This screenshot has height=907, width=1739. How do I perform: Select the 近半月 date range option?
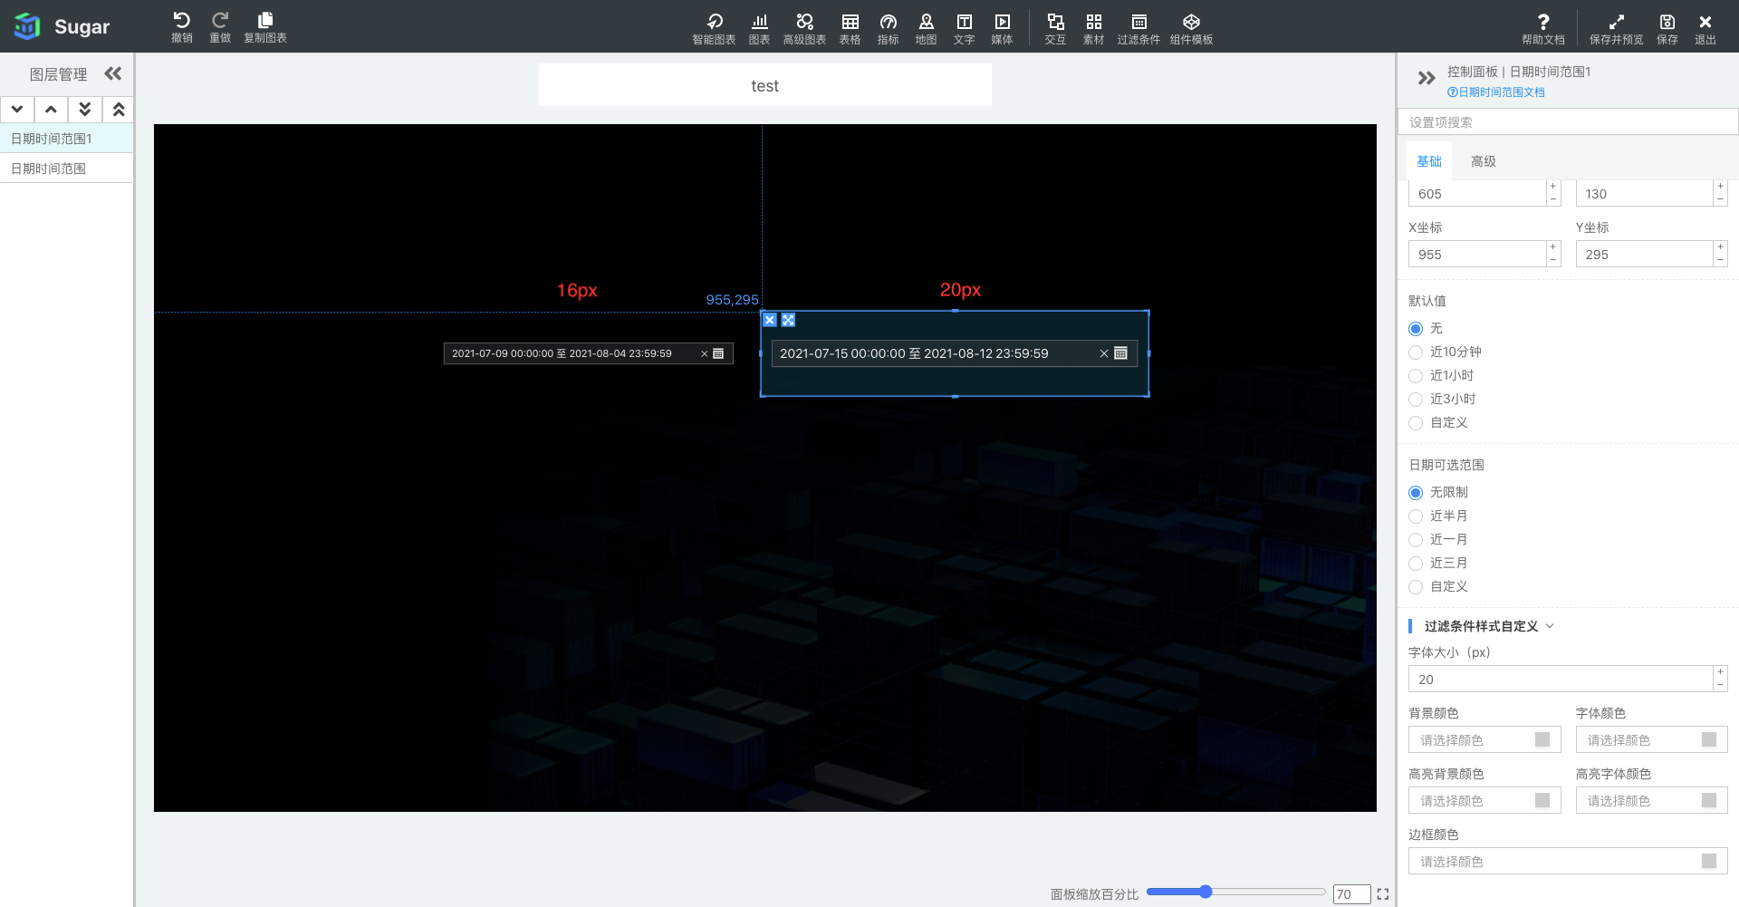[x=1416, y=516]
